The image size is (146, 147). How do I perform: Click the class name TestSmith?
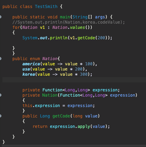[x=46, y=7]
